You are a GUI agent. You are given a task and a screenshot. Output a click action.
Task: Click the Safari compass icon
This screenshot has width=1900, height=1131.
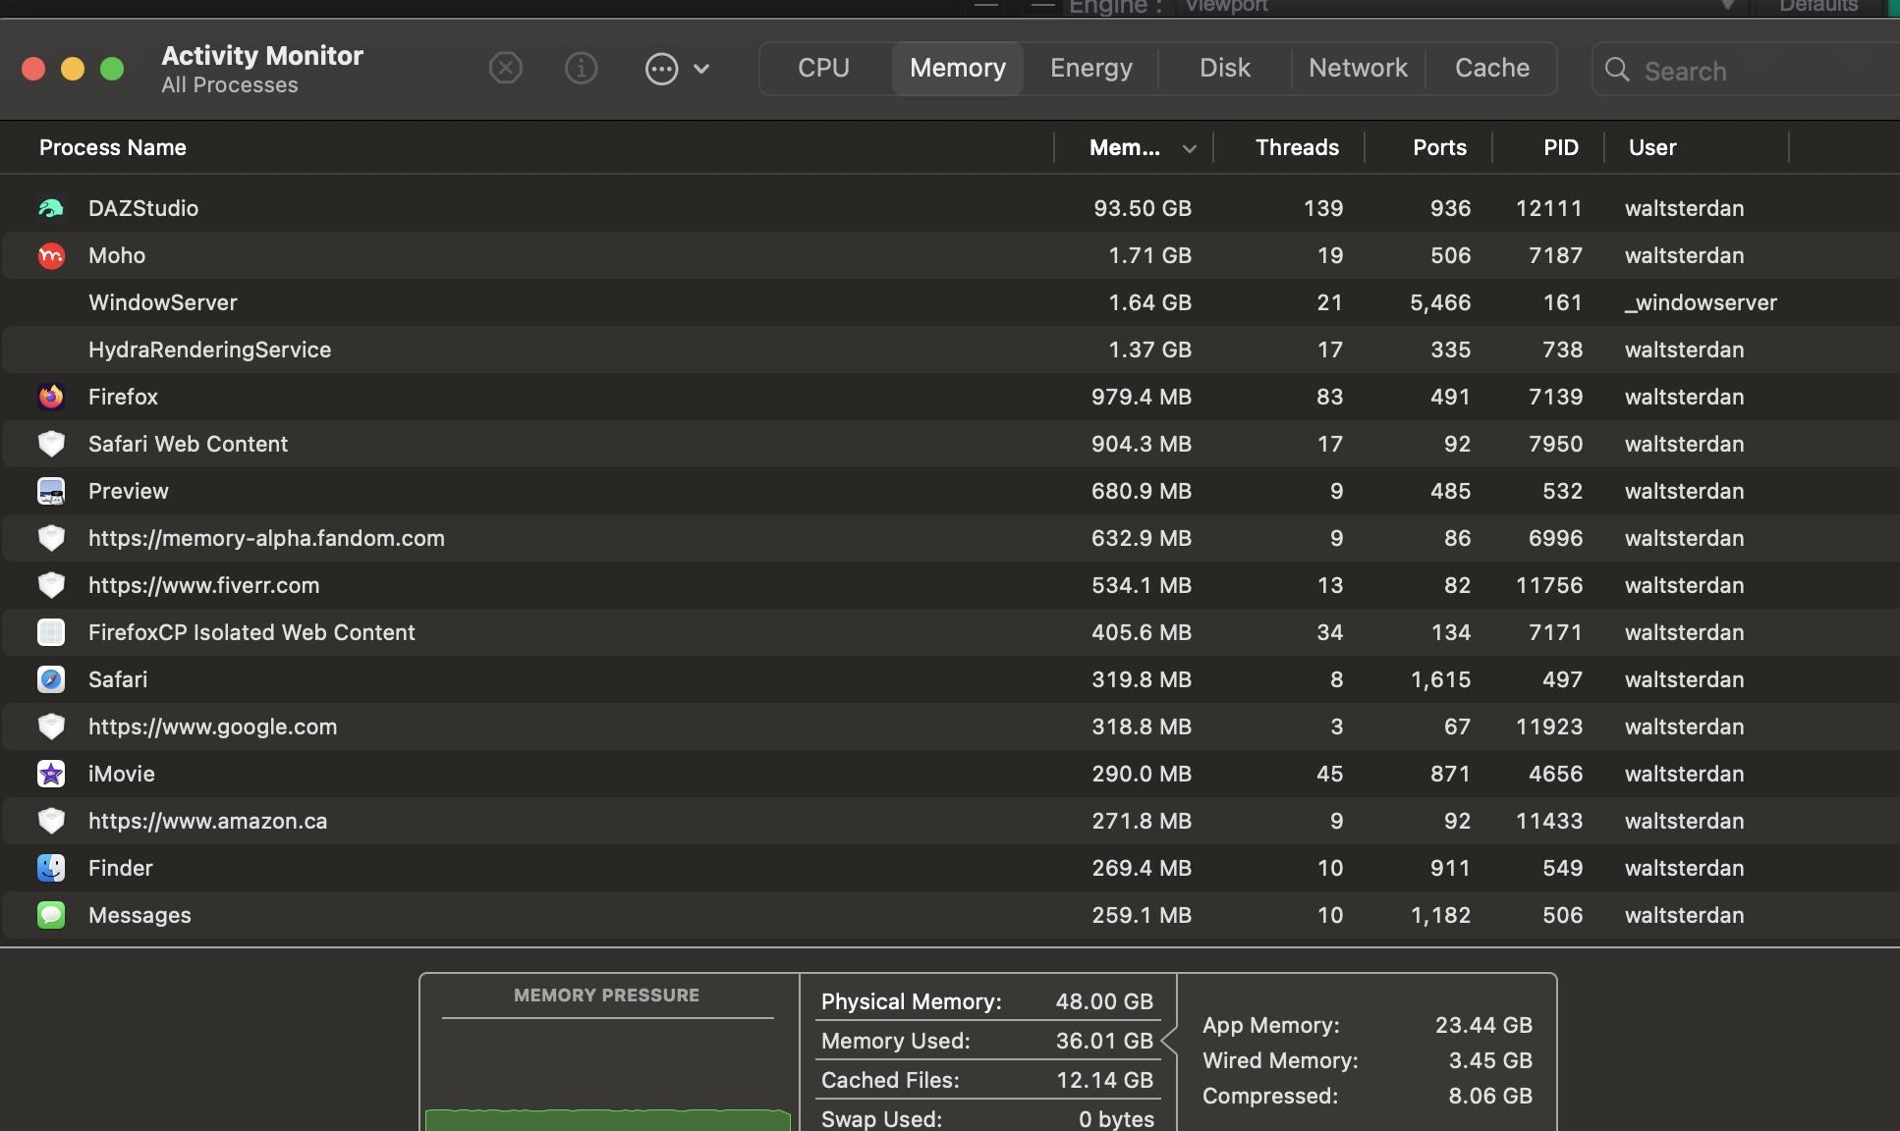tap(51, 679)
